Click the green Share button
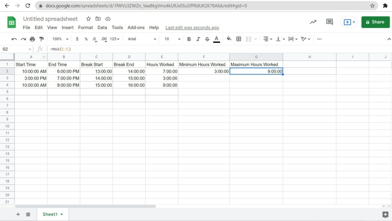The width and height of the screenshot is (392, 221). coord(375,22)
